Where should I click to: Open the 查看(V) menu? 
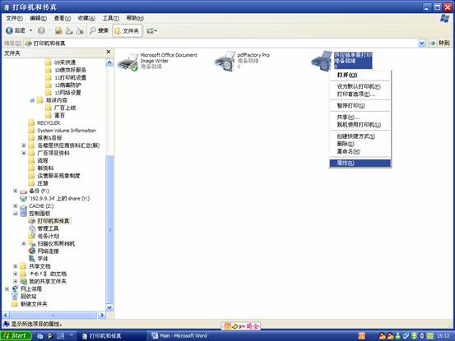[x=62, y=18]
